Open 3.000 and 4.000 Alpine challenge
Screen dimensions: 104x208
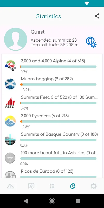click(x=52, y=66)
